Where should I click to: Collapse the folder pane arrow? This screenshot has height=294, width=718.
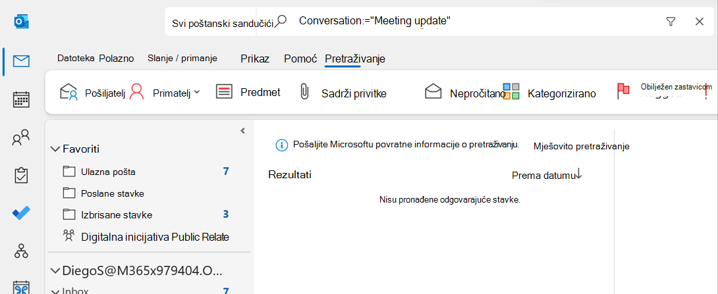pyautogui.click(x=242, y=131)
